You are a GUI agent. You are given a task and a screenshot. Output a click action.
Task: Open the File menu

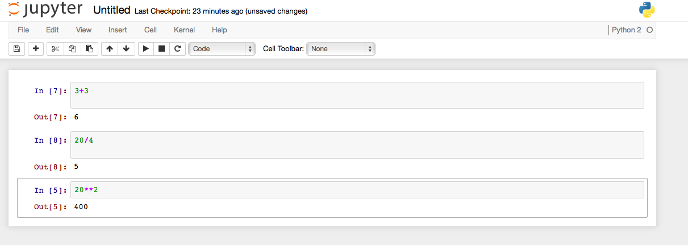tap(23, 30)
